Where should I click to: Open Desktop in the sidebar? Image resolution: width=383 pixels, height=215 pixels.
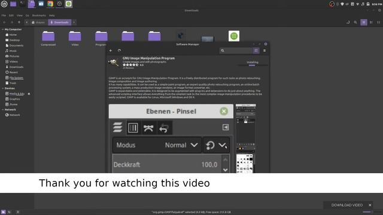pos(13,40)
